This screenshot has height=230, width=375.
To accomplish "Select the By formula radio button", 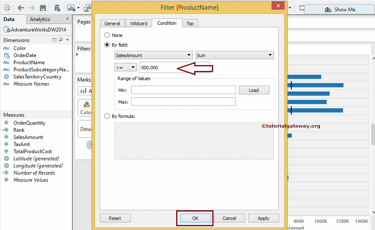I will coord(107,116).
